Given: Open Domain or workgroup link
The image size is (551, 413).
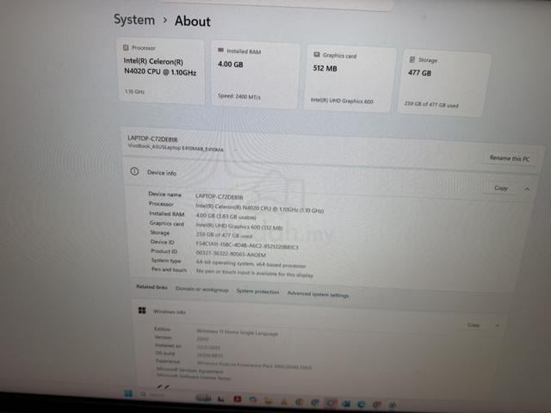Looking at the screenshot, I should (201, 289).
